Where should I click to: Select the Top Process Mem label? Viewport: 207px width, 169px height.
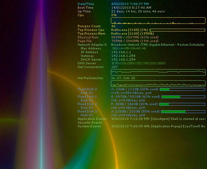pyautogui.click(x=91, y=34)
